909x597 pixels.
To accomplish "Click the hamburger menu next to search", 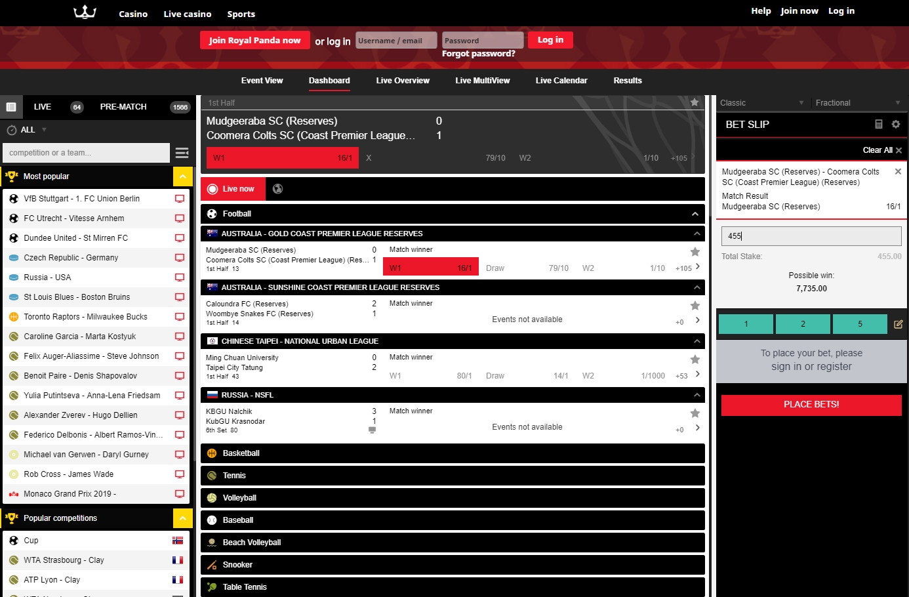I will point(182,153).
